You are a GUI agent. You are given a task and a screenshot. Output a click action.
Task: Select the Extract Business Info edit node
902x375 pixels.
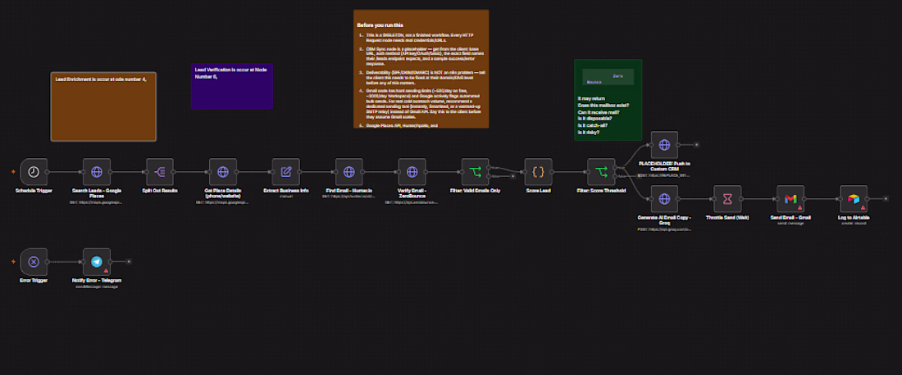tap(286, 172)
